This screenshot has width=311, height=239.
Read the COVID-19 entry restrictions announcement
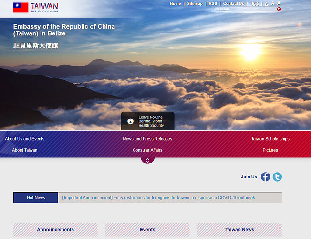click(158, 198)
